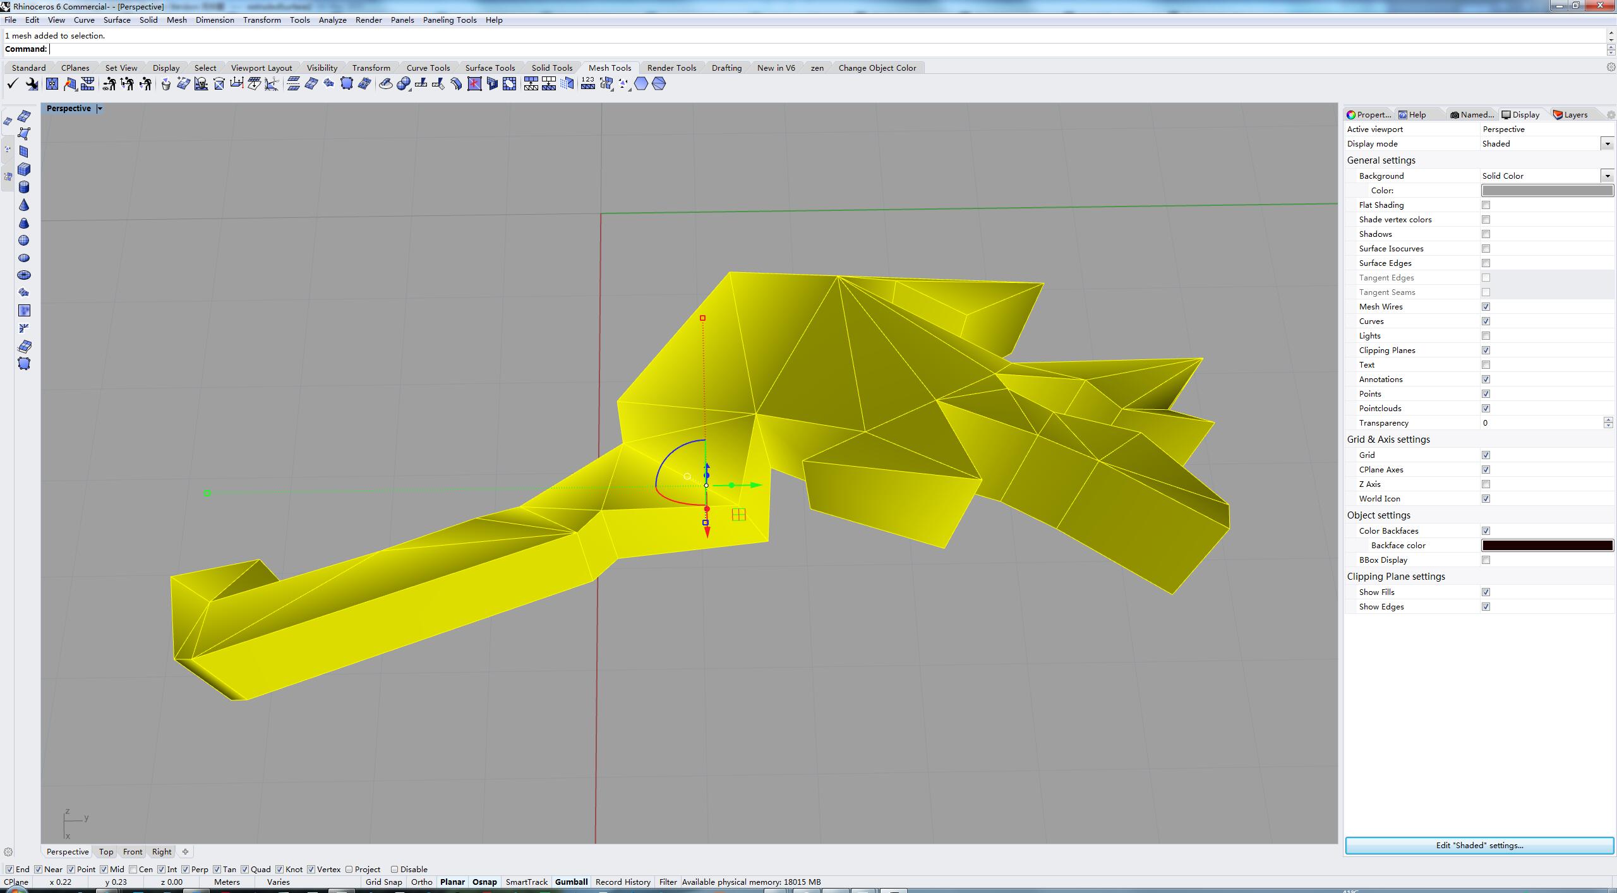Open the Display mode dropdown showing Shaded
The height and width of the screenshot is (893, 1617).
tap(1606, 143)
